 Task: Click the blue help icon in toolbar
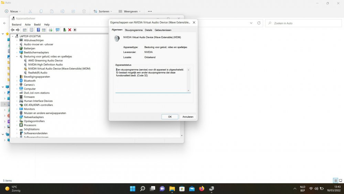point(39,30)
